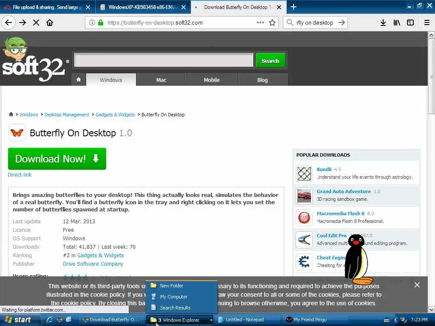Screen dimensions: 435x326
Task: Click the Download Now! button
Action: point(57,159)
